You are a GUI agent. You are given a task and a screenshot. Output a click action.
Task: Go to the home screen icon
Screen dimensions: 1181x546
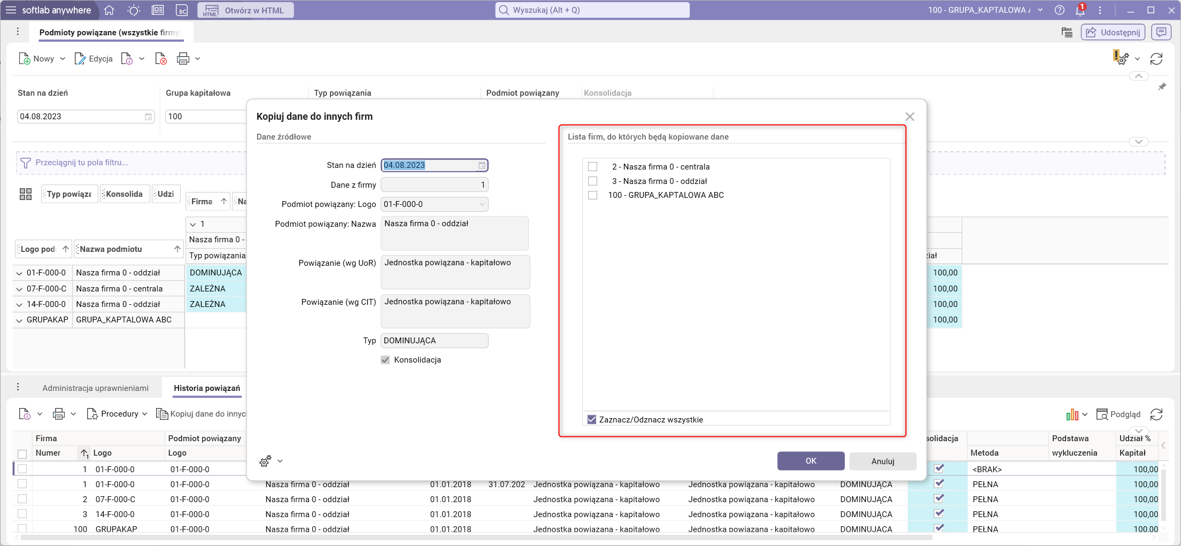pyautogui.click(x=109, y=10)
